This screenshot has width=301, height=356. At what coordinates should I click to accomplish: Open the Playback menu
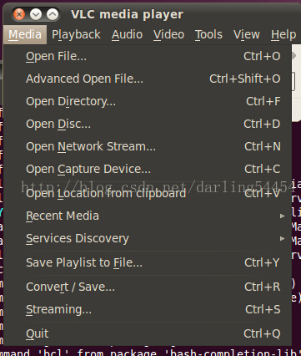coord(76,35)
